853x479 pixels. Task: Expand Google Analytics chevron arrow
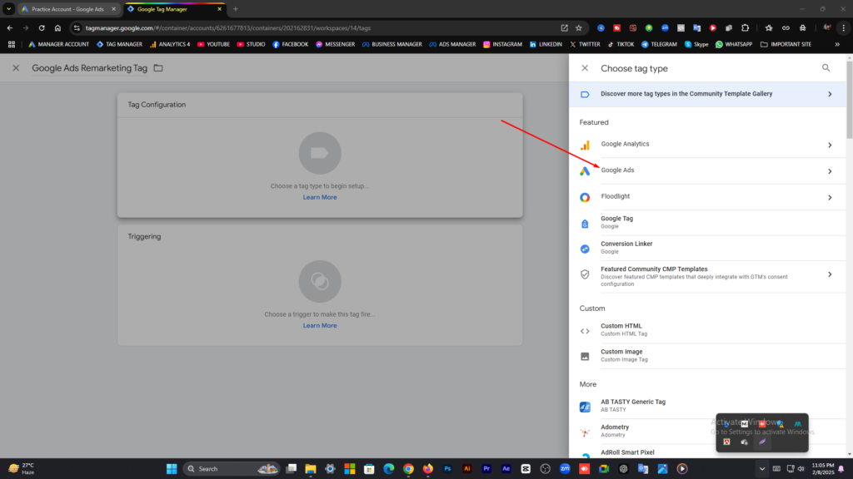(x=830, y=145)
